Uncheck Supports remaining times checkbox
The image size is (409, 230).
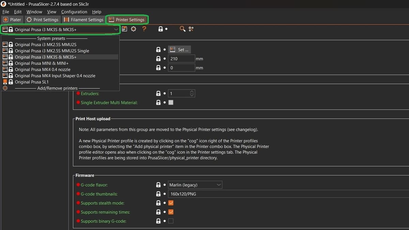(x=171, y=212)
